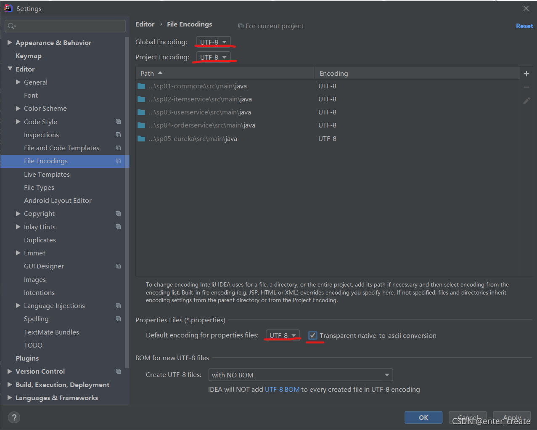Click folder icon of sp03-userservice row
Viewport: 537px width, 430px height.
point(141,112)
